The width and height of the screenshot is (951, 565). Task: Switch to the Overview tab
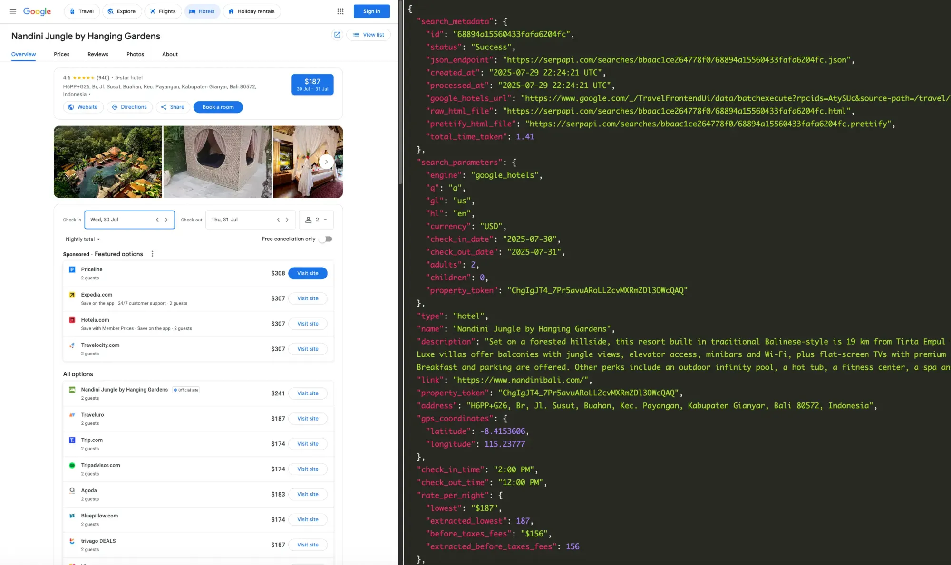(23, 54)
